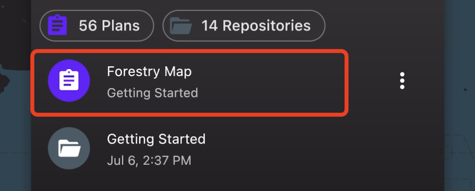Viewport: 475px width, 191px height.
Task: Click the number 56 in Plans chip
Action: tap(88, 26)
